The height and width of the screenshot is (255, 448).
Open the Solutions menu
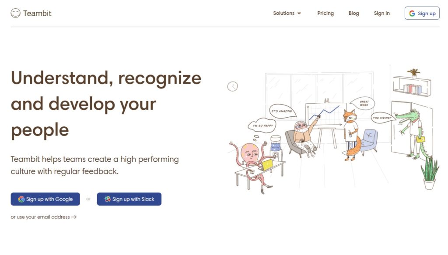[x=287, y=13]
